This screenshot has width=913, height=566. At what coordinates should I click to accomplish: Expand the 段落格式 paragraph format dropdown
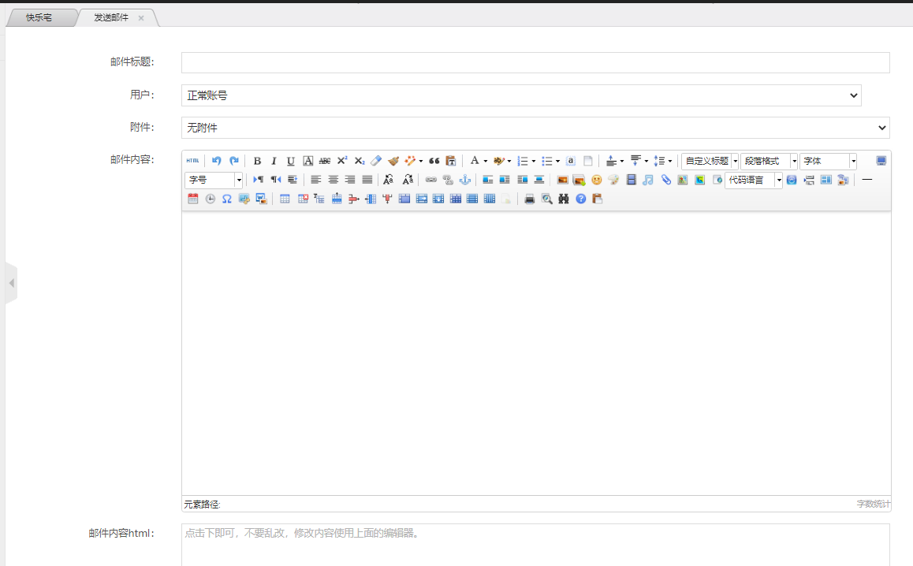click(x=794, y=161)
